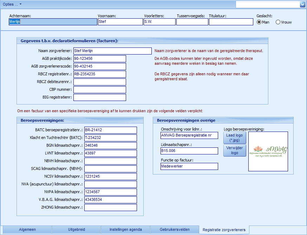Open the Opties dropdown menu
The image size is (307, 235).
point(12,4)
